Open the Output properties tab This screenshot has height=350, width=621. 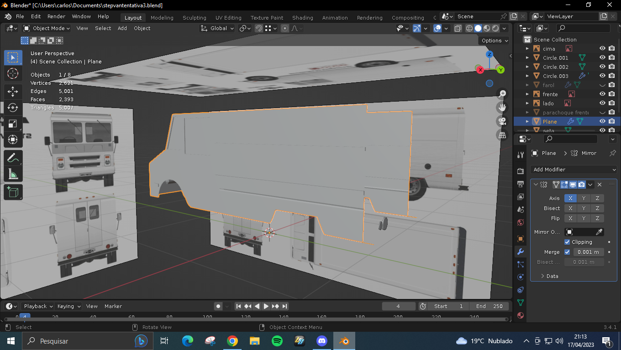coord(520,184)
